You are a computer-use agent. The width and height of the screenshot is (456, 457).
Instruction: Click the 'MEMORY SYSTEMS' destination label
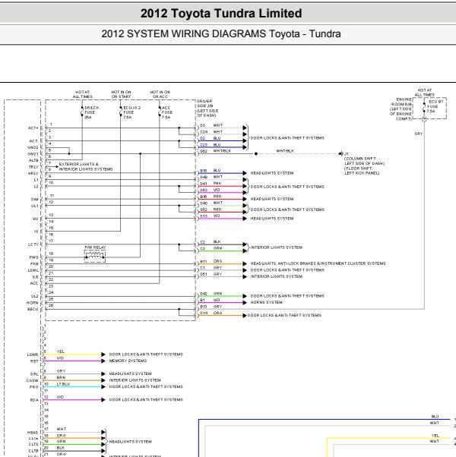[128, 361]
